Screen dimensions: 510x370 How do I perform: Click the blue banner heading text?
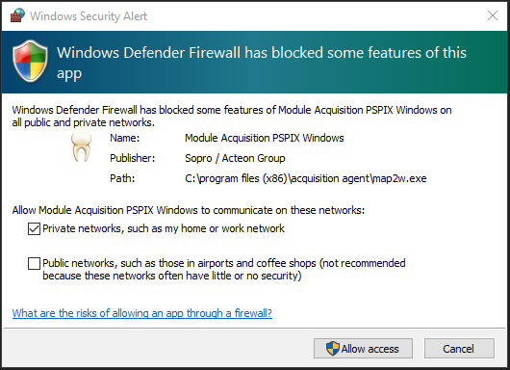(262, 63)
